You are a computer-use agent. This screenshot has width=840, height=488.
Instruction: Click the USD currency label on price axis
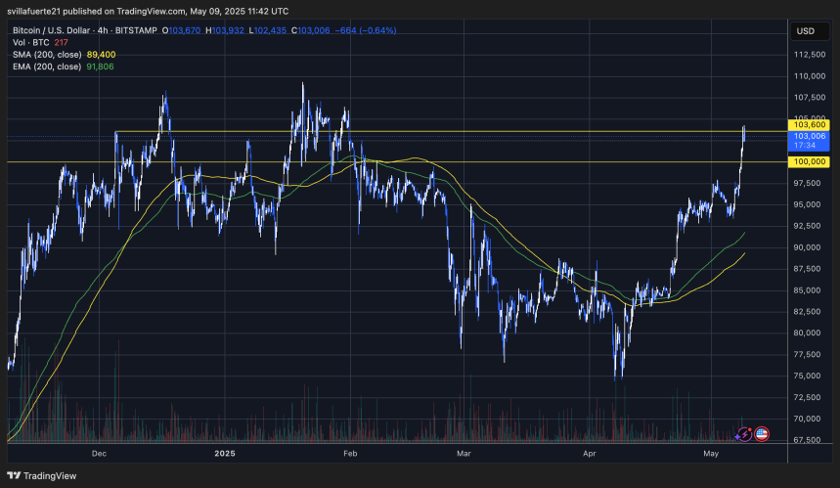[806, 31]
